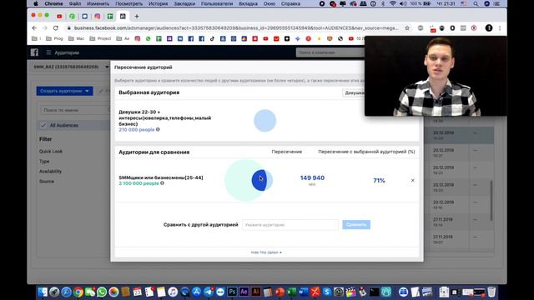The height and width of the screenshot is (300, 534).
Task: Open the Ae bookmarks folder
Action: point(123,39)
